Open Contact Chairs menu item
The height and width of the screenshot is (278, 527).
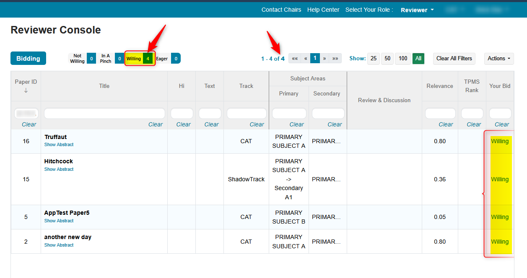tap(281, 10)
